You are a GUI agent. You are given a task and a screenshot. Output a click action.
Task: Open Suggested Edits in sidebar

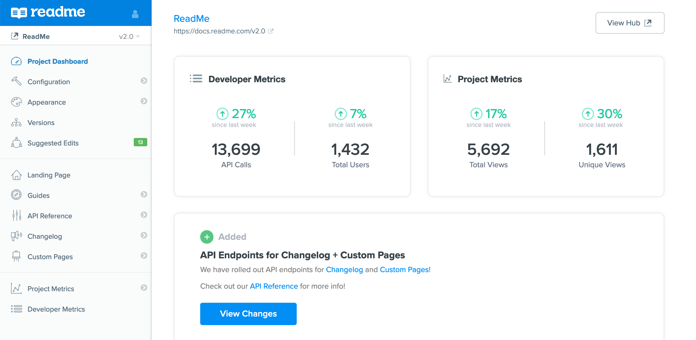53,143
